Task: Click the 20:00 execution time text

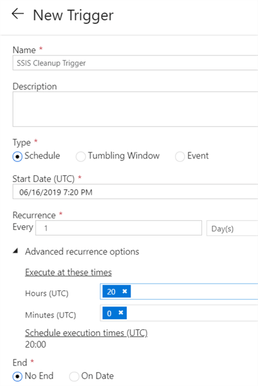Action: [x=35, y=345]
